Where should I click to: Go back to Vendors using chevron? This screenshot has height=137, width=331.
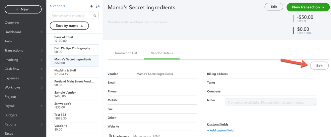(x=51, y=6)
